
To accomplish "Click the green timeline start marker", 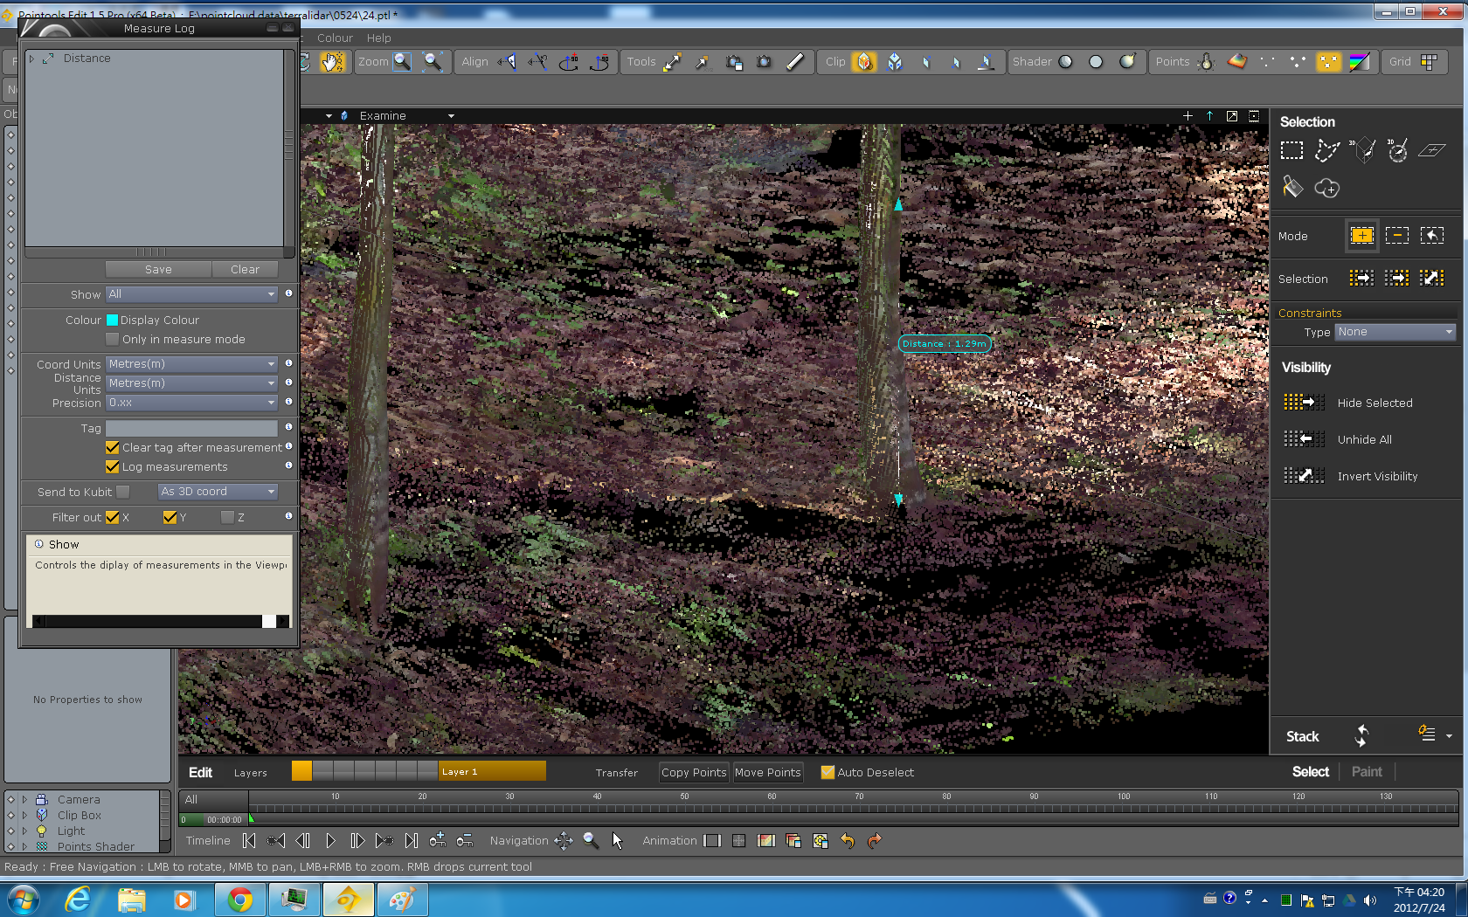I will point(252,819).
